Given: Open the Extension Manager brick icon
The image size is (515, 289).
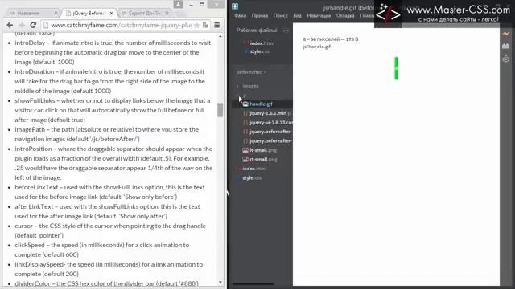Looking at the screenshot, I should [x=506, y=46].
